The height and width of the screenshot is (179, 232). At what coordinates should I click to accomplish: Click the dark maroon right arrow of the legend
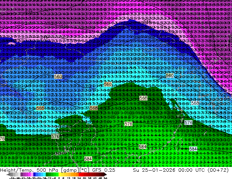(x=105, y=174)
